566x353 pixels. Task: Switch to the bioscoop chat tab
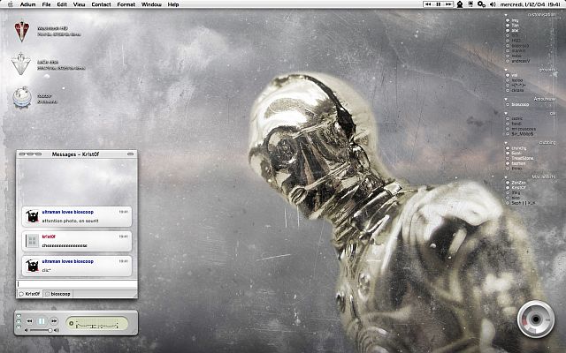(x=60, y=293)
